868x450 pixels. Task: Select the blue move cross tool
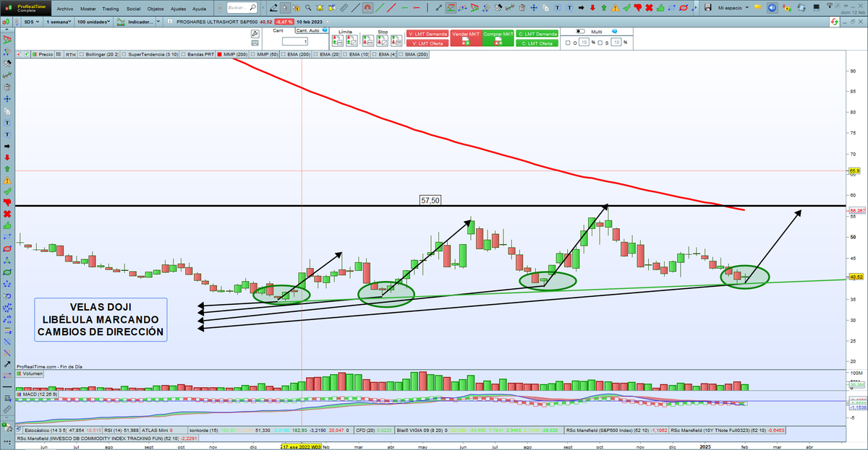pyautogui.click(x=534, y=7)
